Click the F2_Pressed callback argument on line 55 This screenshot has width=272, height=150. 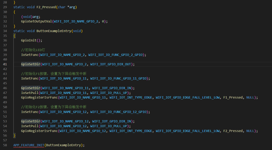point(234,131)
